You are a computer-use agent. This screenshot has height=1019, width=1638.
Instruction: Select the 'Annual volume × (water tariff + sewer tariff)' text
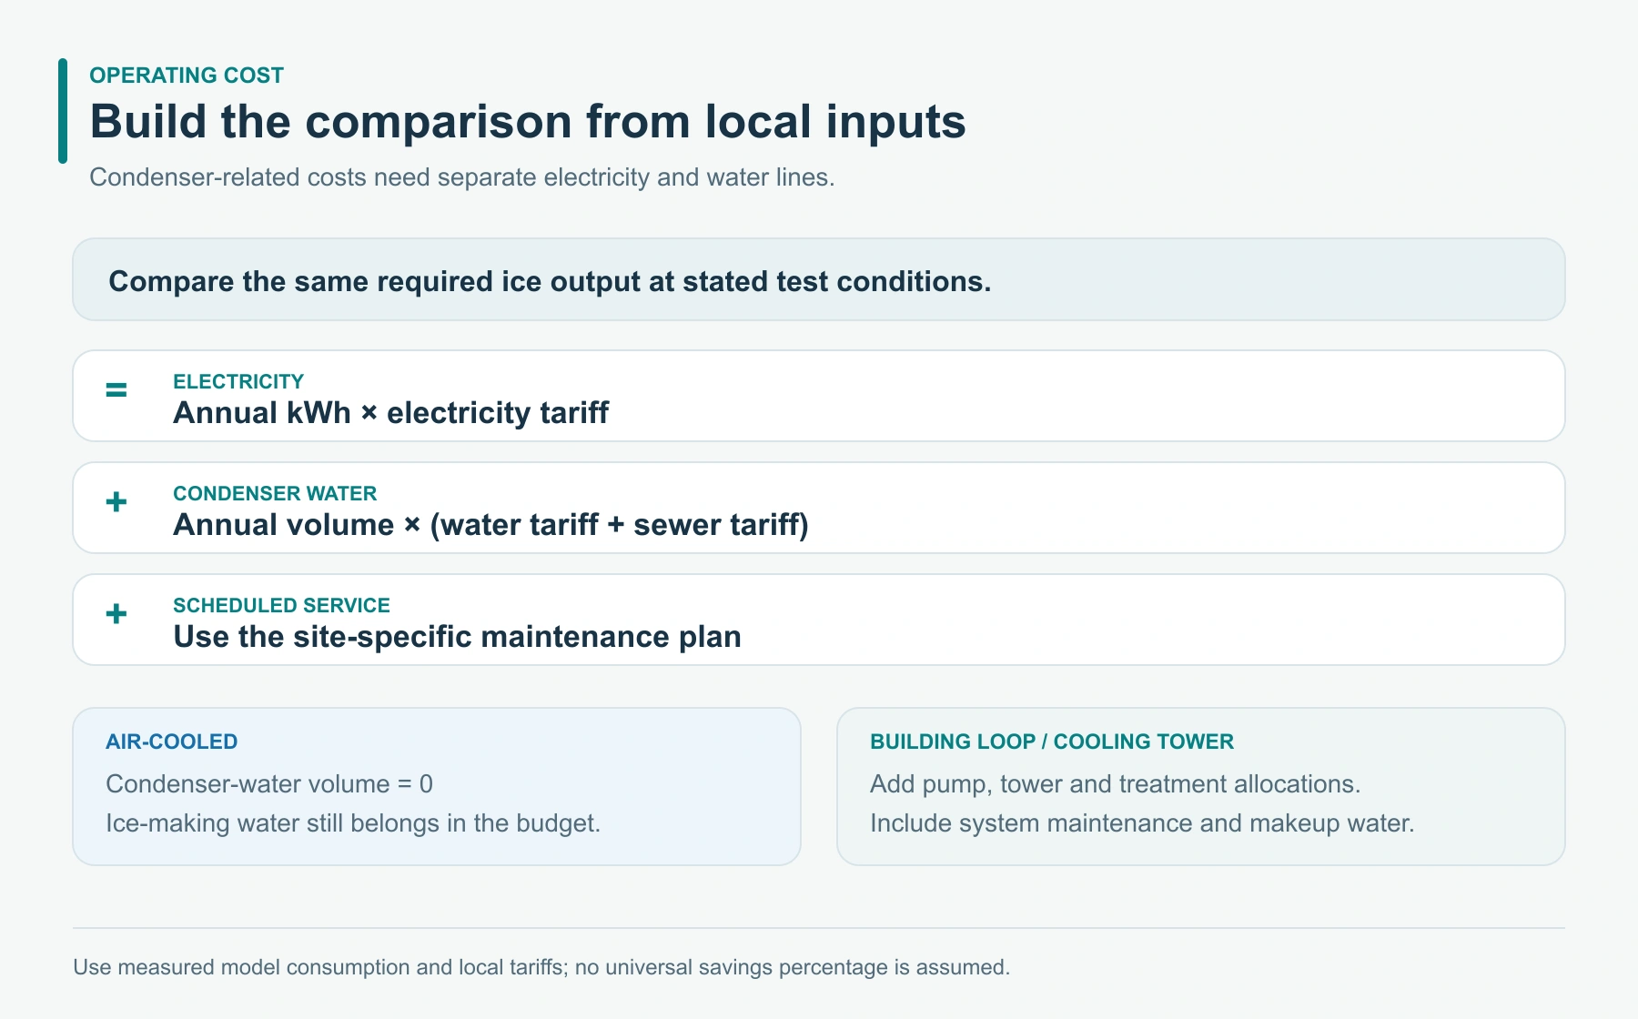(x=491, y=525)
